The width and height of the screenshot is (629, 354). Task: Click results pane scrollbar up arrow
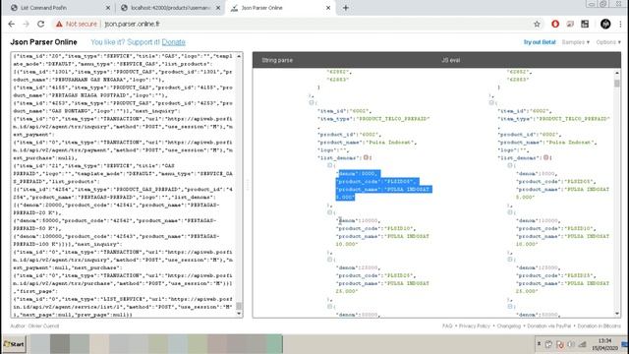617,73
